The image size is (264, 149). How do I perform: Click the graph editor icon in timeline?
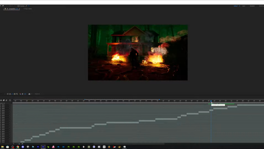click(x=10, y=100)
